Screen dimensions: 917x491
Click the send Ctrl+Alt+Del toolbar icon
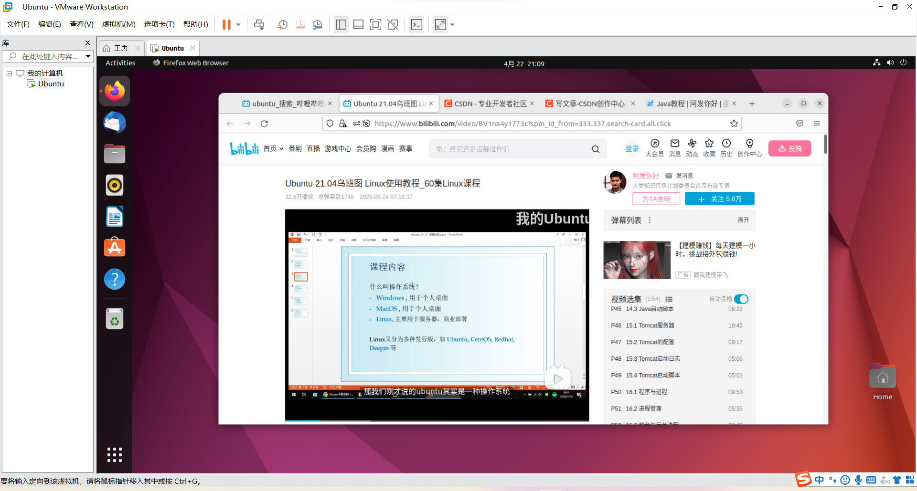pos(259,24)
